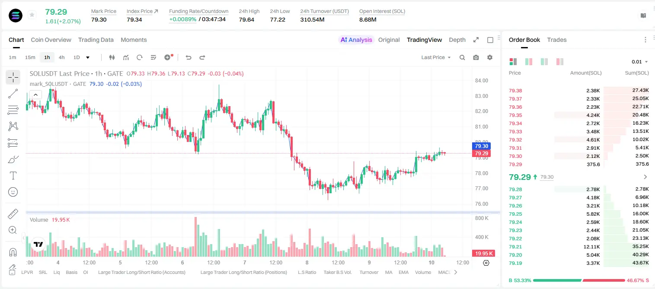
Task: Open the emoji sticker tool
Action: (x=13, y=192)
